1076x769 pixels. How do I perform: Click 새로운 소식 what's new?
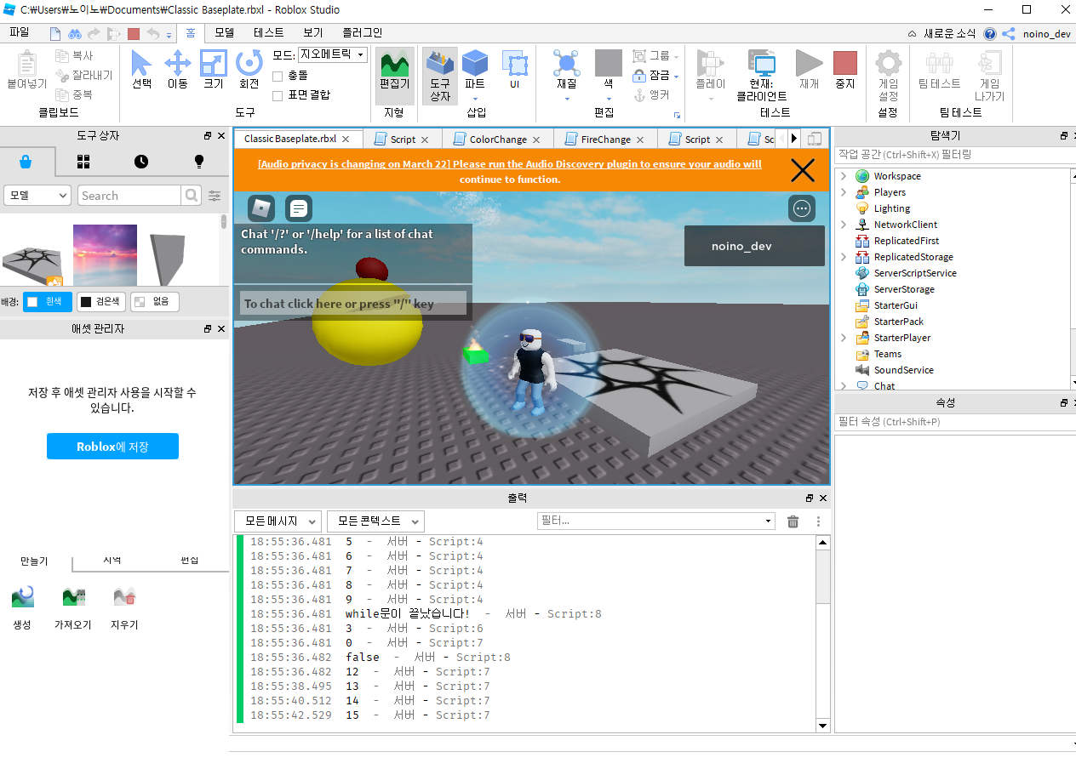(948, 34)
